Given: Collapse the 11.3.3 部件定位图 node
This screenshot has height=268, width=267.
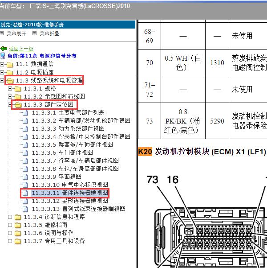Looking at the screenshot, I should coord(10,105).
